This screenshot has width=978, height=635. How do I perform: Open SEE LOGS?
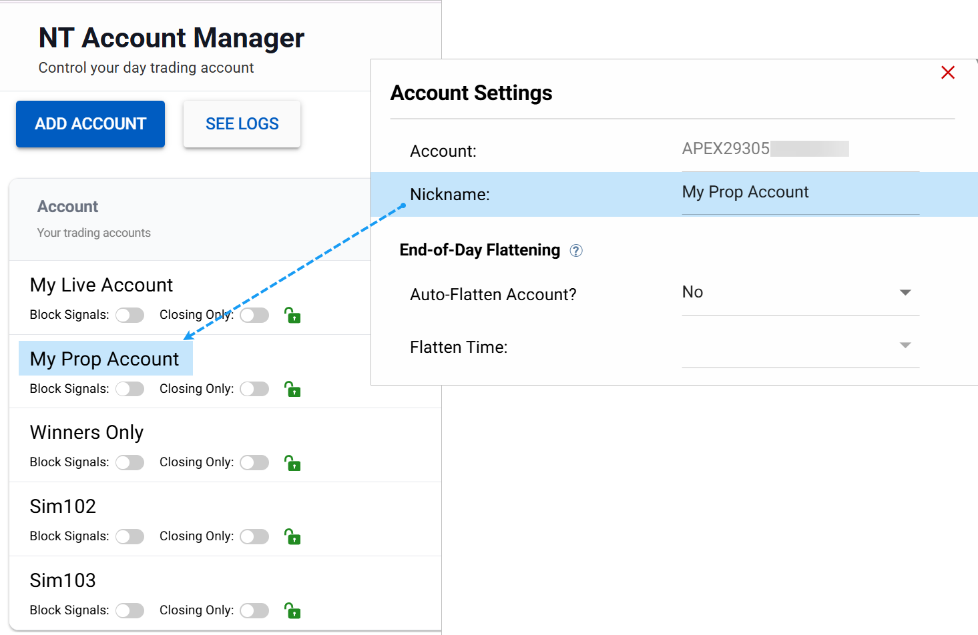click(242, 124)
